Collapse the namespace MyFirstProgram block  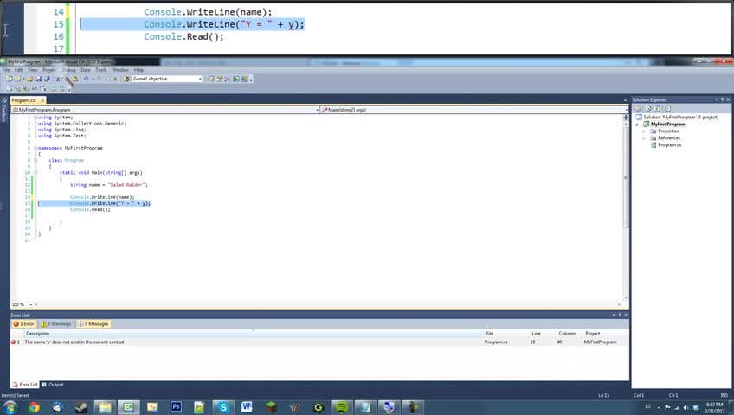point(35,148)
